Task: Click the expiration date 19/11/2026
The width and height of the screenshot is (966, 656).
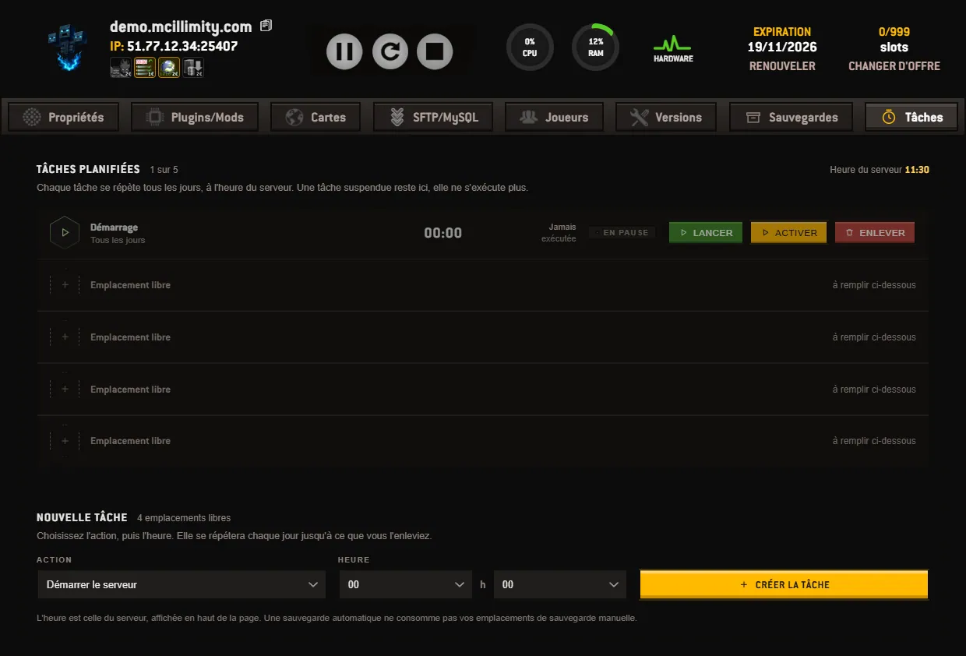Action: point(782,47)
